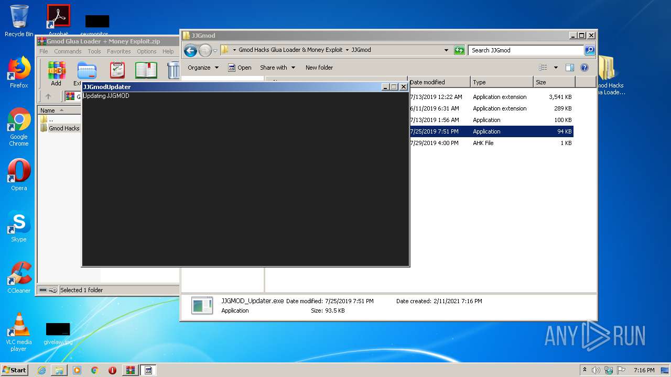
Task: Click the JJGmodUpdater taskbar button
Action: (x=148, y=370)
